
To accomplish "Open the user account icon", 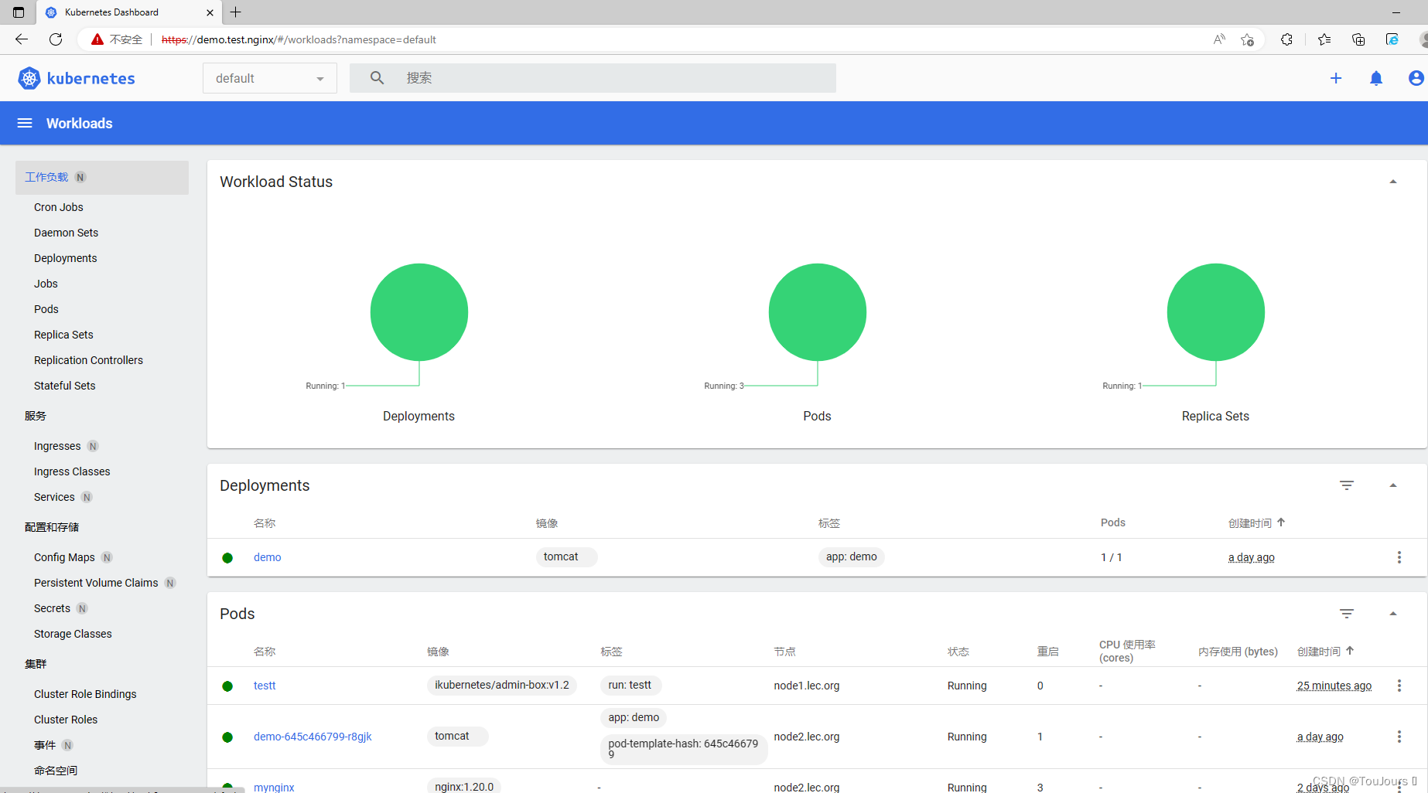I will [x=1415, y=78].
